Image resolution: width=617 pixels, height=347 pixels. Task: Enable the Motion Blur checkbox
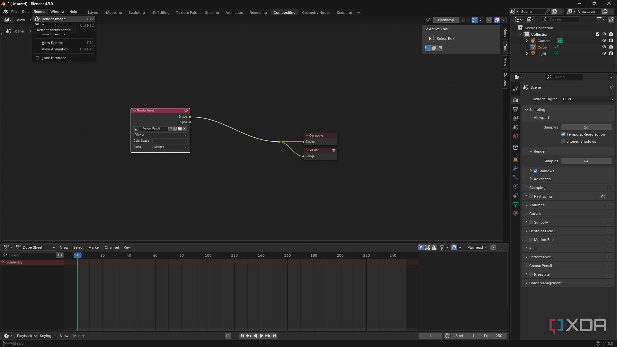(x=531, y=240)
